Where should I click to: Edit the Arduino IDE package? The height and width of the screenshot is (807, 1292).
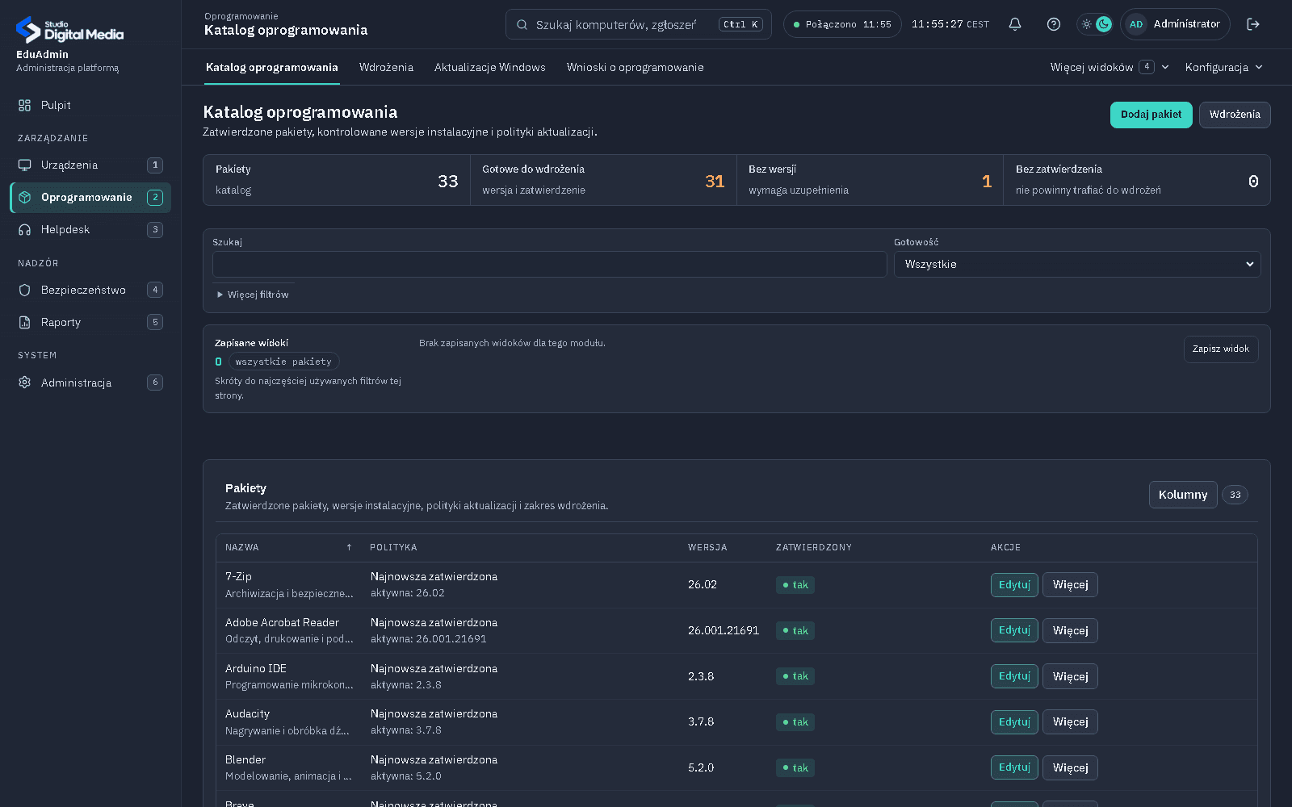pyautogui.click(x=1014, y=676)
